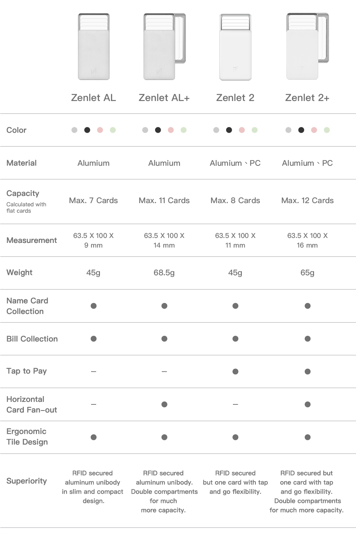Click Ergonomic Tile Design dot for Zenlet 2+
This screenshot has height=536, width=356.
pos(308,437)
